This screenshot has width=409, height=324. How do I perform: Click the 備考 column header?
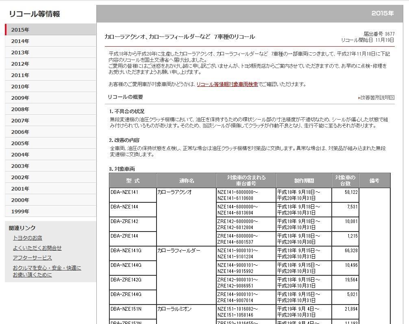coord(374,180)
